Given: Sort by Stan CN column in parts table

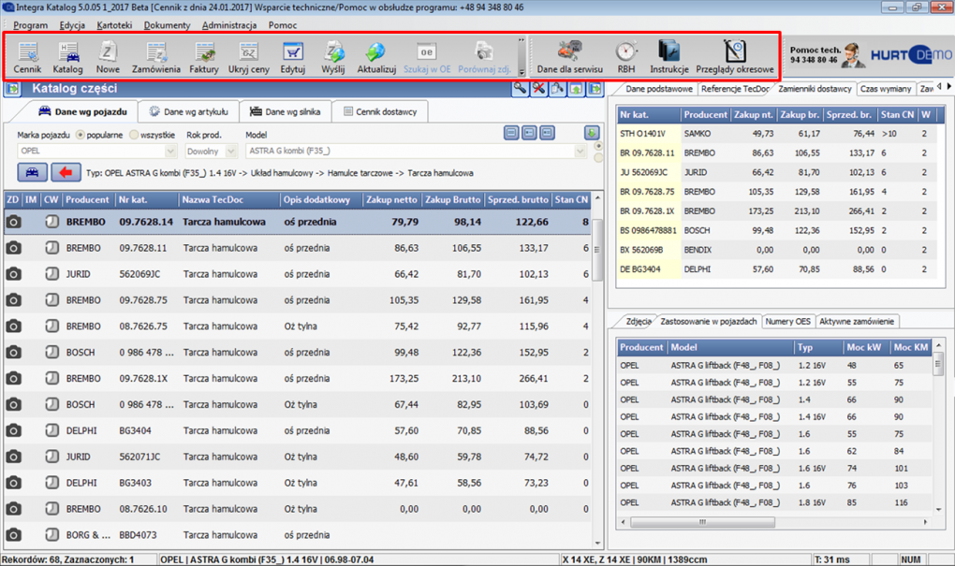Looking at the screenshot, I should pyautogui.click(x=571, y=199).
